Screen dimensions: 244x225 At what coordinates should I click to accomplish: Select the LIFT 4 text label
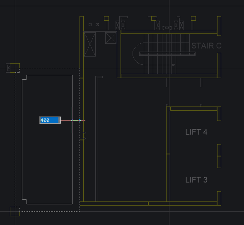tap(196, 132)
